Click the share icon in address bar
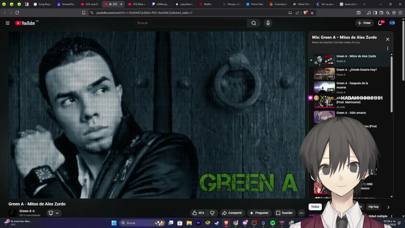405x228 pixels. coord(297,13)
